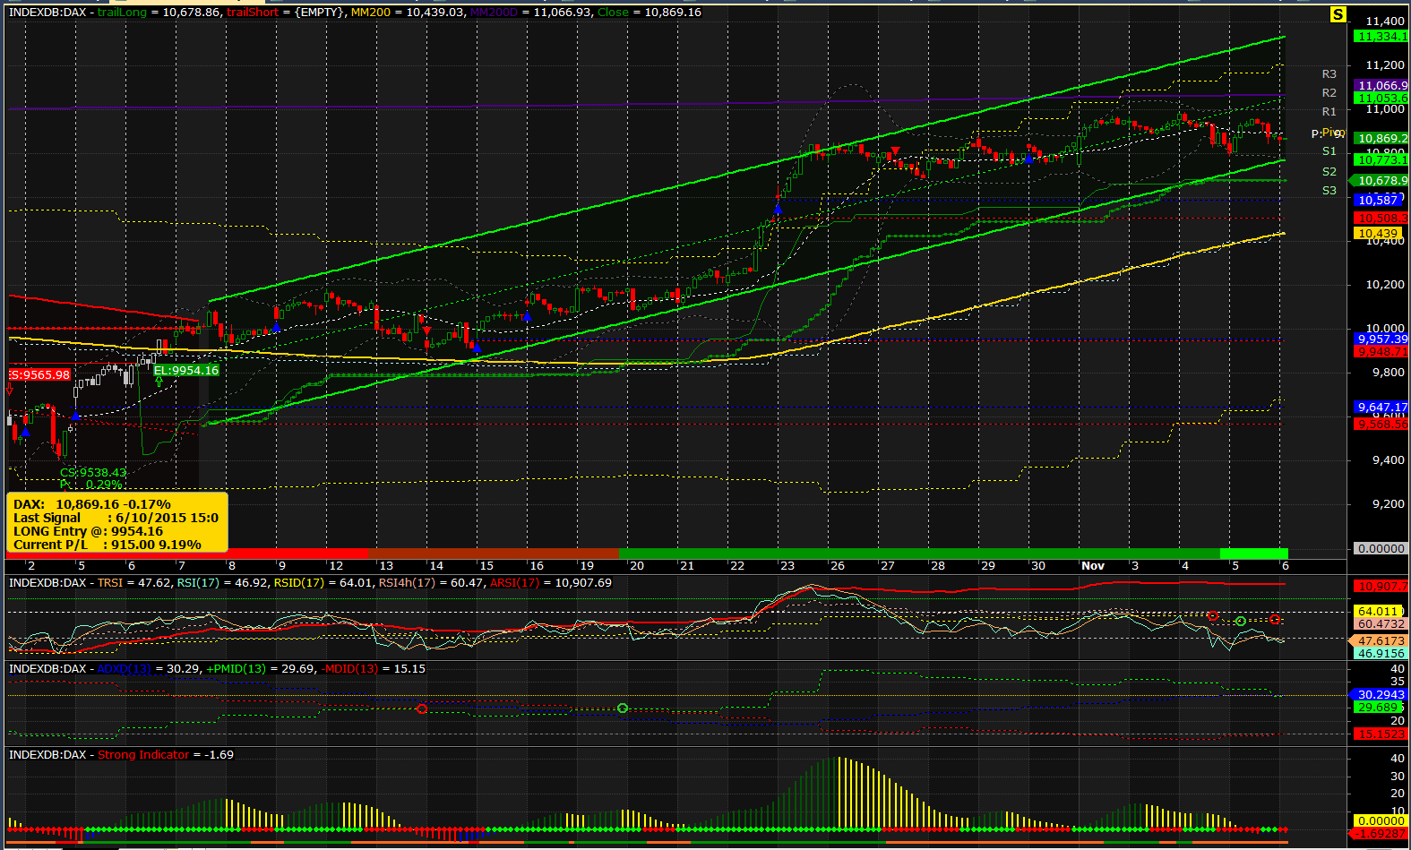
Task: Click the Close = 10,869.16 title value
Action: tap(650, 13)
